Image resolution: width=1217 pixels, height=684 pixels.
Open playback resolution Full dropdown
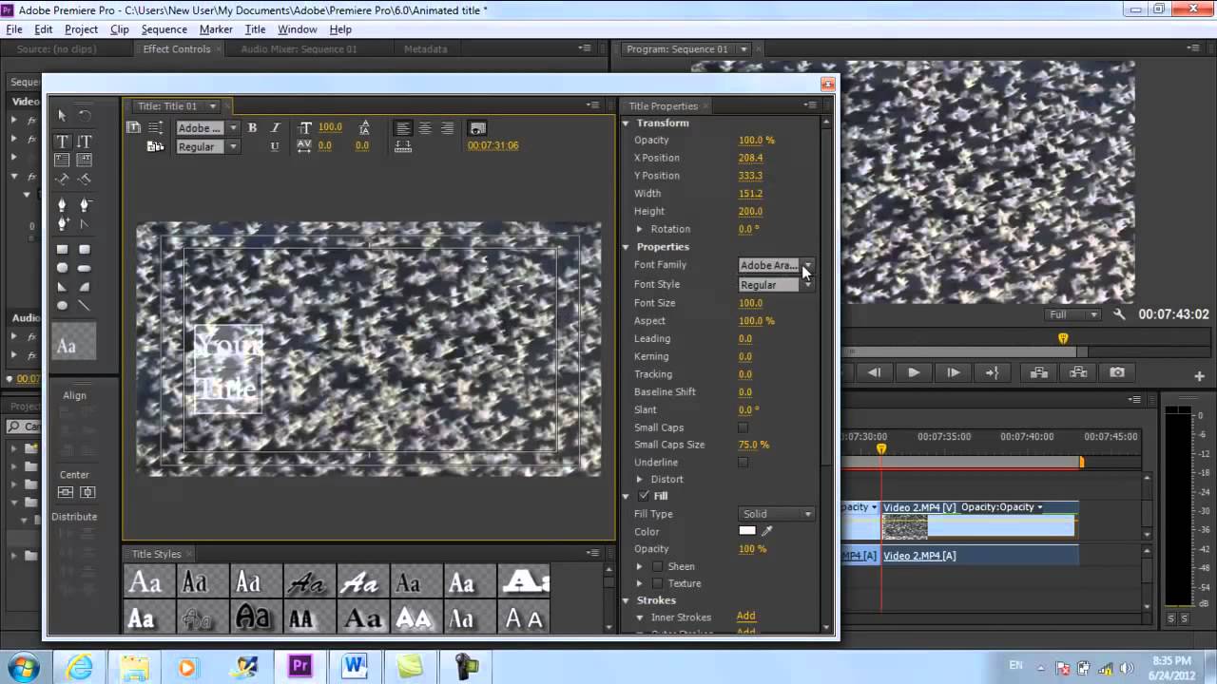coord(1072,314)
